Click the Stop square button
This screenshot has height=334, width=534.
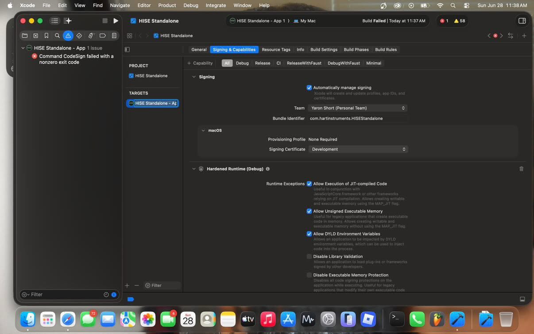105,21
